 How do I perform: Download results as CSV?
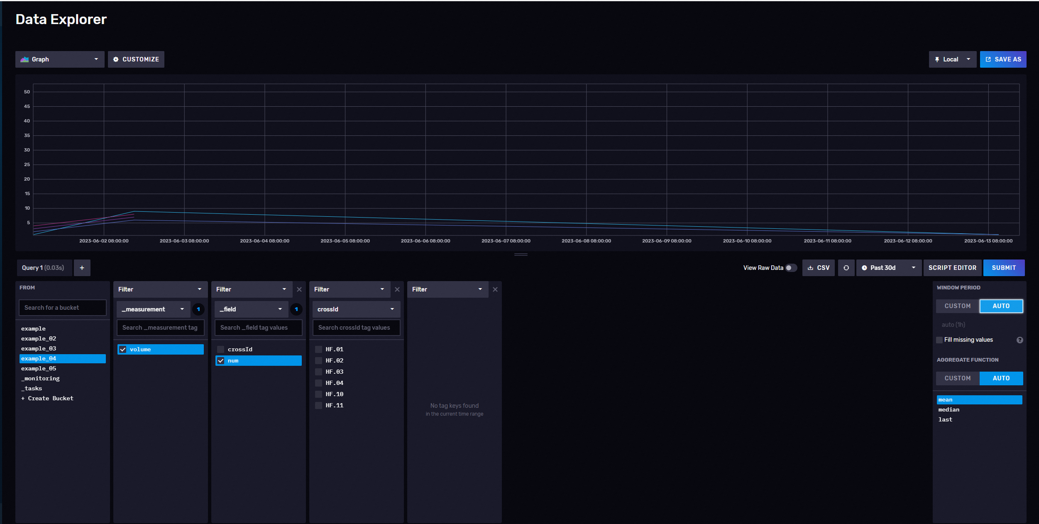pyautogui.click(x=819, y=268)
